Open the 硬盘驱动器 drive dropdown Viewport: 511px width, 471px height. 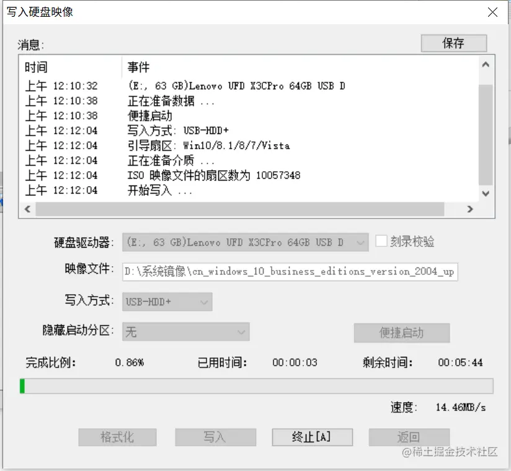246,243
